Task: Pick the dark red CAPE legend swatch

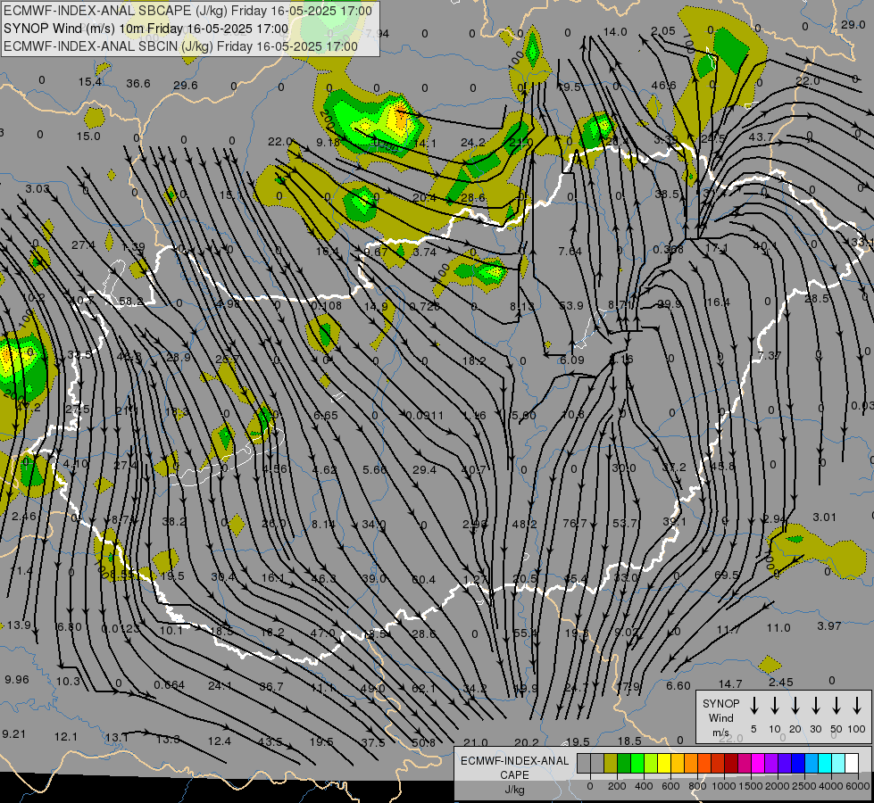Action: tap(731, 763)
